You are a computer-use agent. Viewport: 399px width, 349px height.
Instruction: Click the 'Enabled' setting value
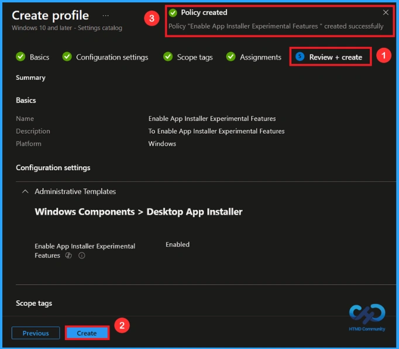(x=178, y=244)
